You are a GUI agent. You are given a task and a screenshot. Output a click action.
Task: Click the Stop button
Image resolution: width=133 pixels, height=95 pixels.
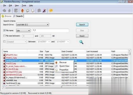click(x=82, y=30)
